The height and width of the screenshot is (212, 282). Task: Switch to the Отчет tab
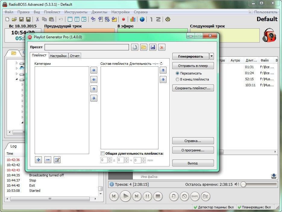click(75, 56)
